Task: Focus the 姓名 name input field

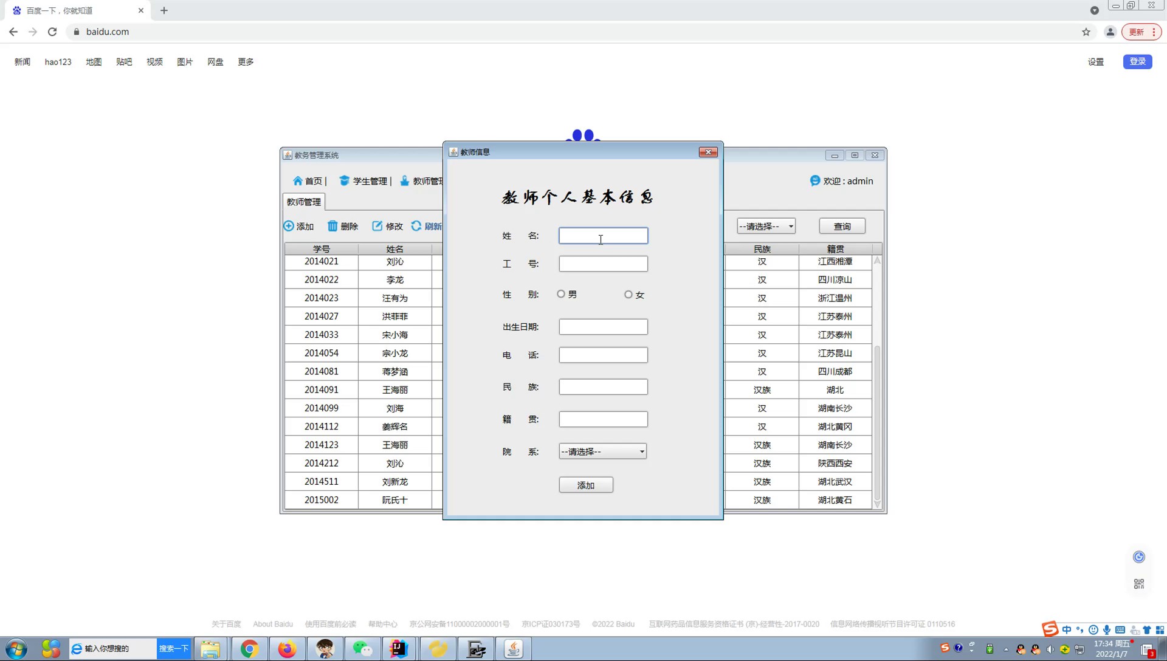Action: coord(604,236)
